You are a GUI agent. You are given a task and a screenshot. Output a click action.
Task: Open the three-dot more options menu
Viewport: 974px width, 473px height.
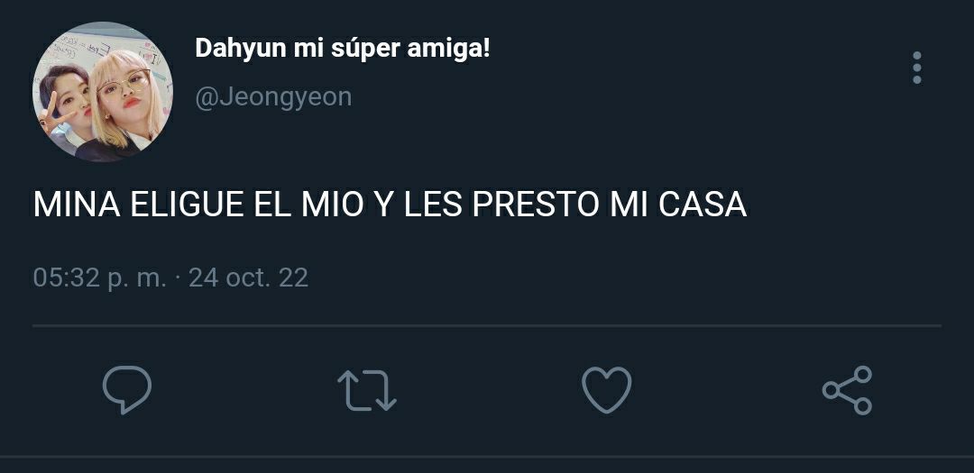click(x=917, y=68)
